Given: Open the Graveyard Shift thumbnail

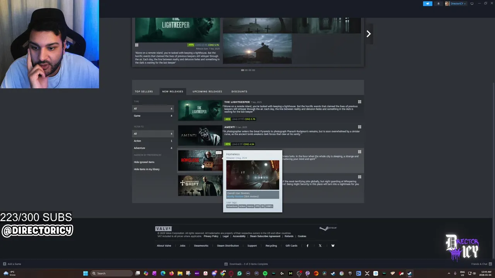Looking at the screenshot, I should [x=200, y=185].
